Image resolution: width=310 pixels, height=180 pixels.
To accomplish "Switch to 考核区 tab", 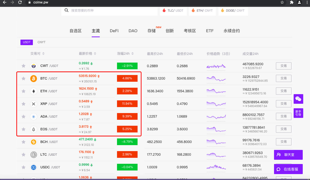I will [190, 31].
